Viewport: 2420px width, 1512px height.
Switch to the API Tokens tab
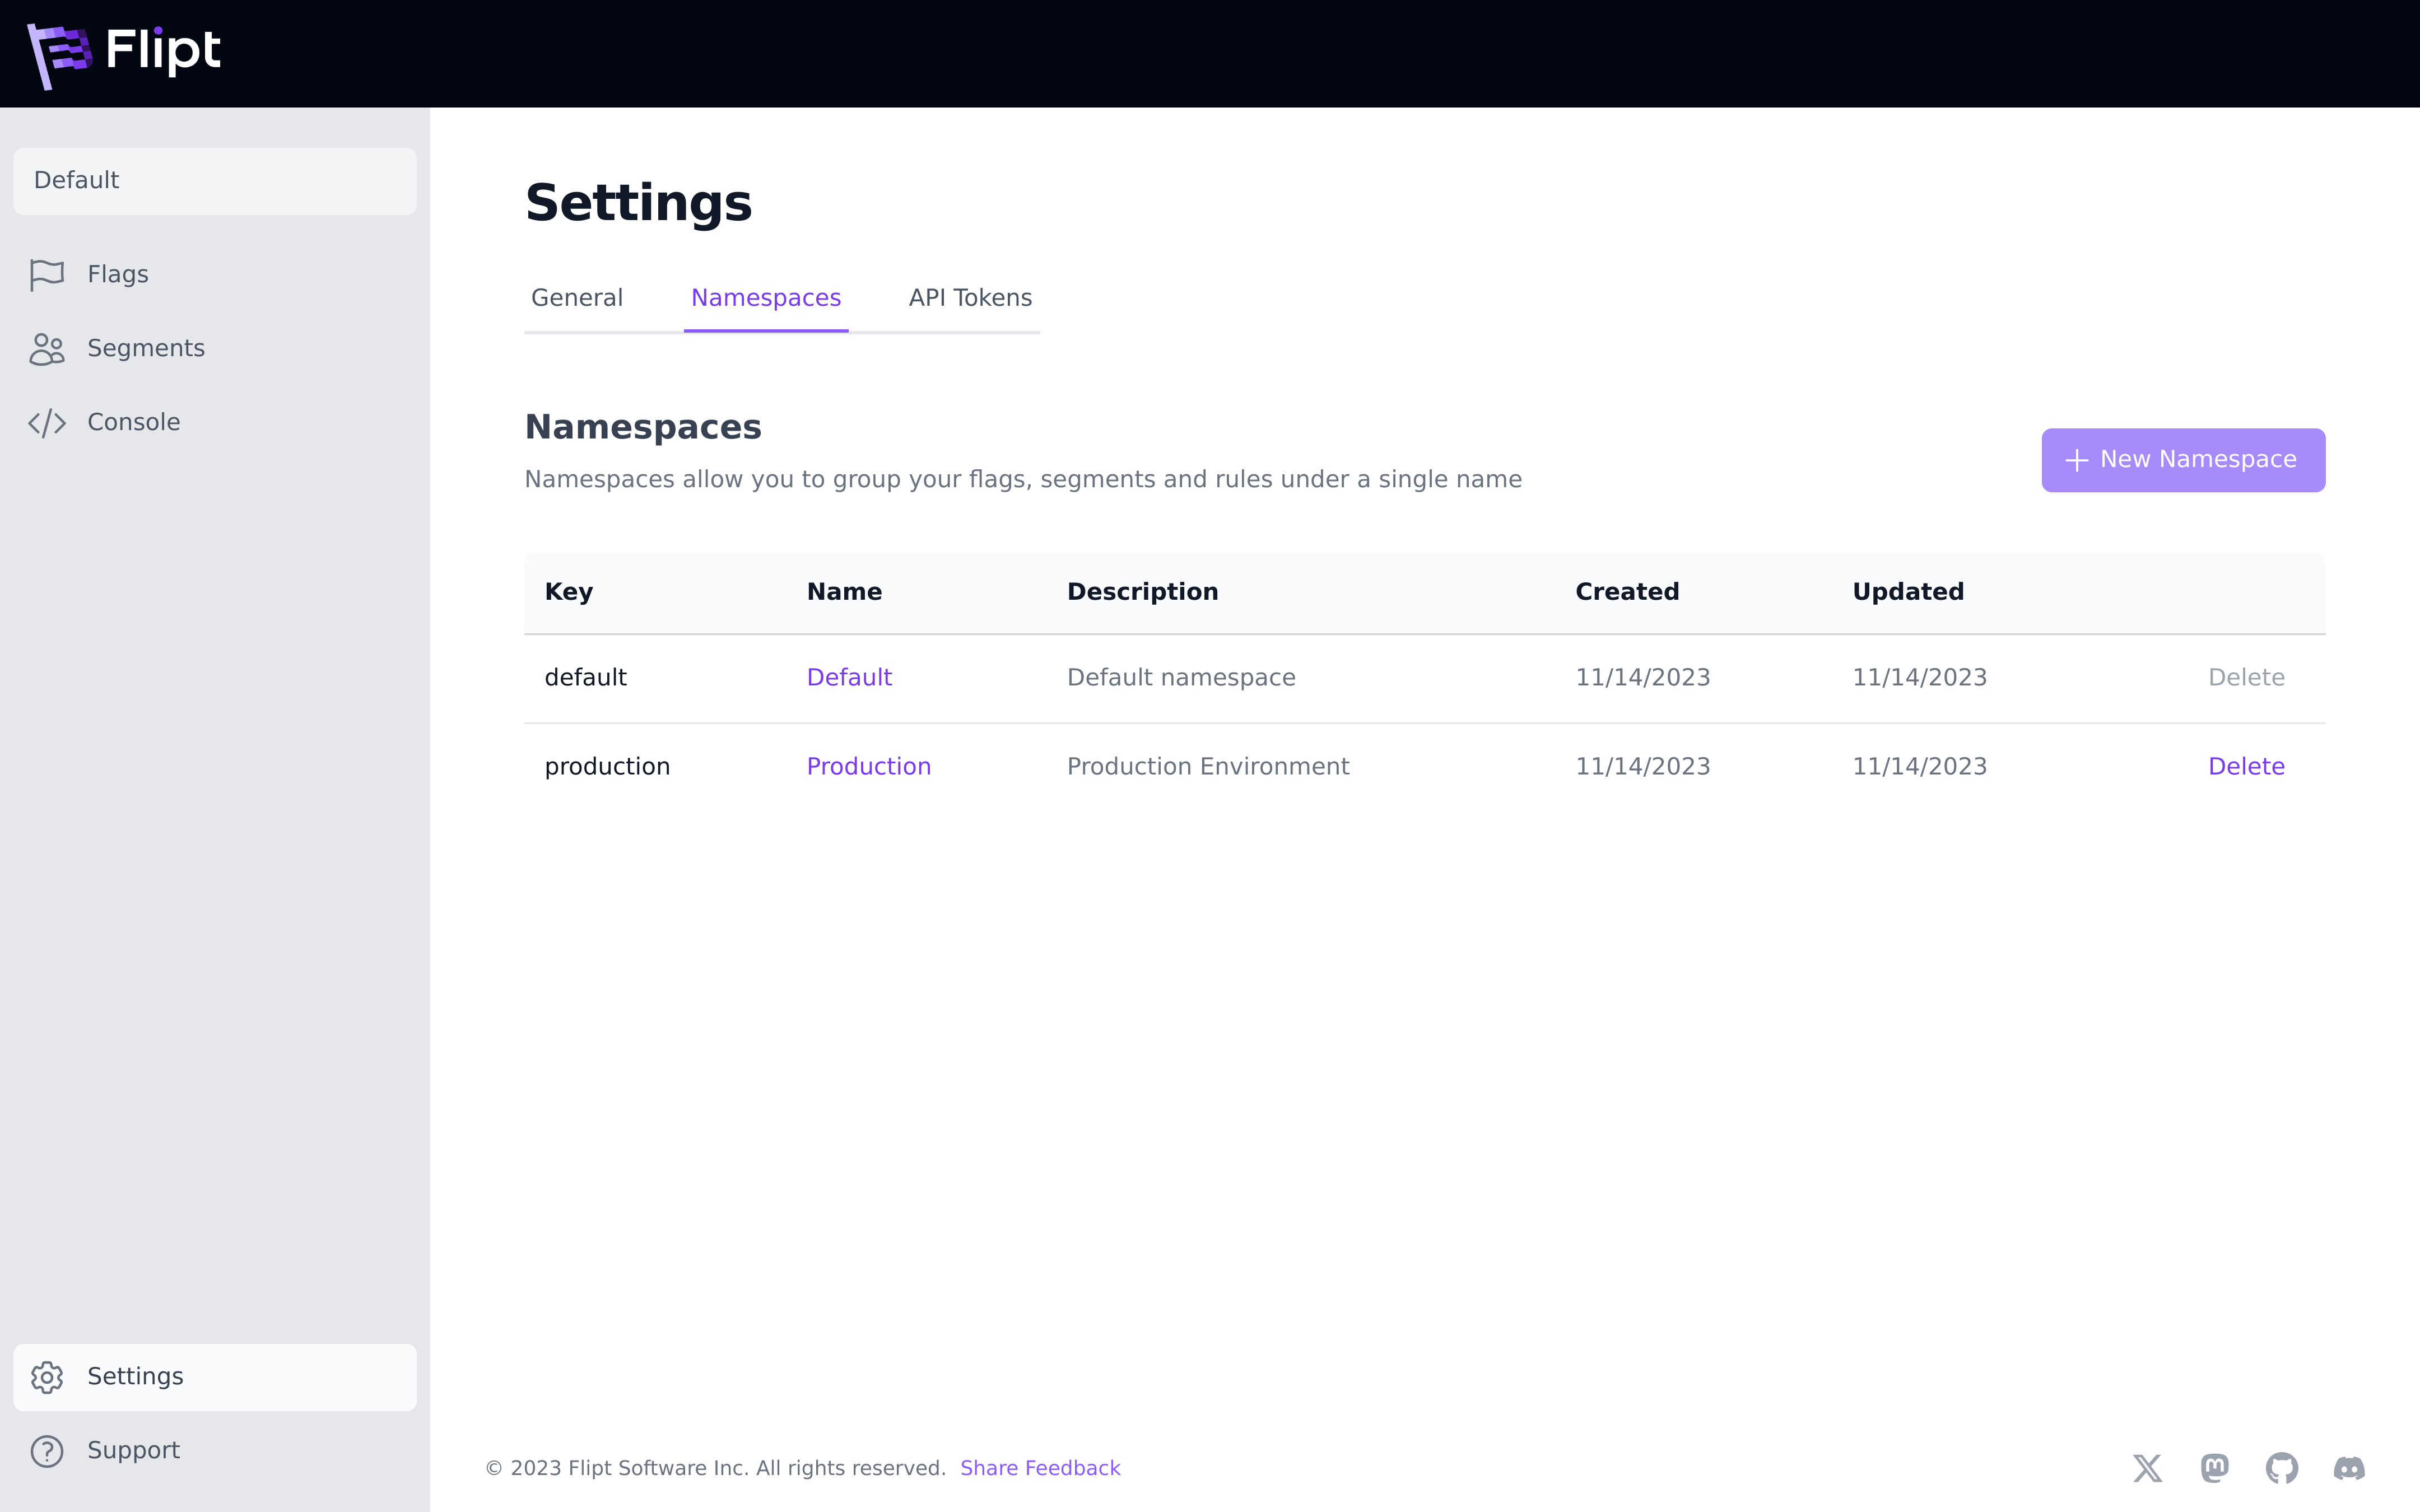point(969,298)
